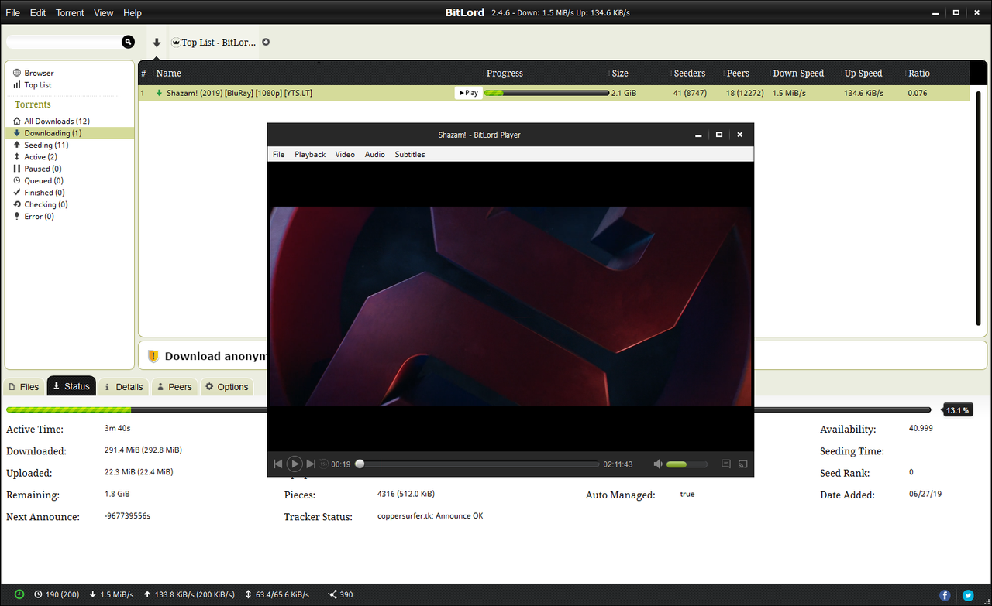Open the player's Playback menu

click(310, 155)
